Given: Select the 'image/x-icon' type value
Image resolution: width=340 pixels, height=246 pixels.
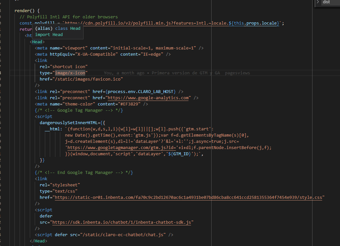Looking at the screenshot, I should [x=70, y=73].
